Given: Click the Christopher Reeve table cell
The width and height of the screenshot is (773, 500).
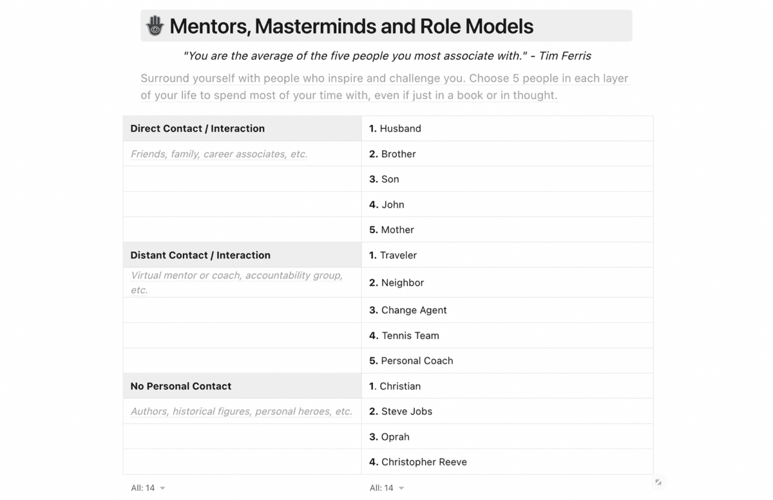Looking at the screenshot, I should pos(507,462).
